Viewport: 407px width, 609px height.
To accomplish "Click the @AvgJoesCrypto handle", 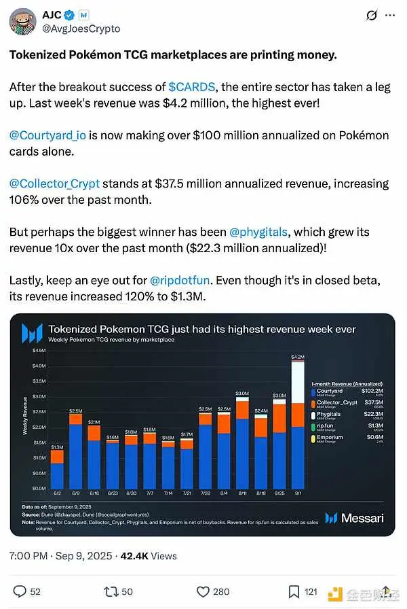I will click(x=81, y=29).
